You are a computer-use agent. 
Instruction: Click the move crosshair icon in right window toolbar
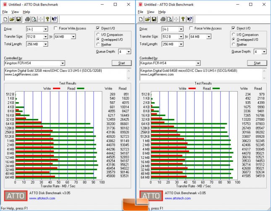(176, 19)
